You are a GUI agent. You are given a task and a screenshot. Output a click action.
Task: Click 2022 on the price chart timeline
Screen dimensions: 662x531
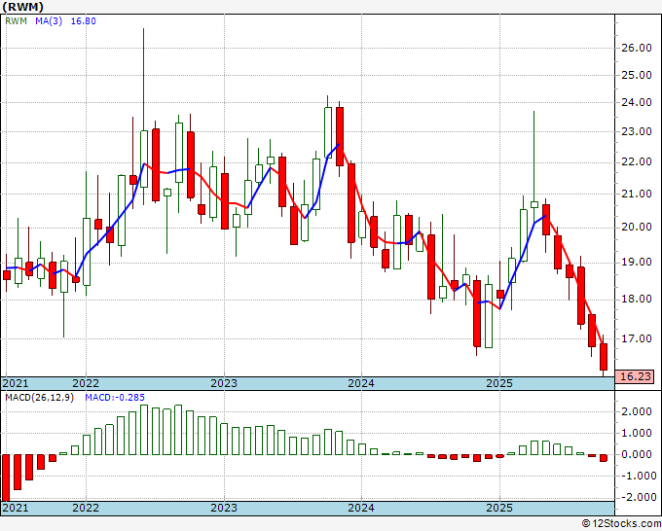[86, 383]
